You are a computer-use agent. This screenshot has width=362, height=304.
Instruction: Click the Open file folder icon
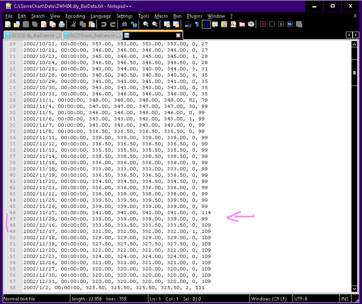point(17,24)
